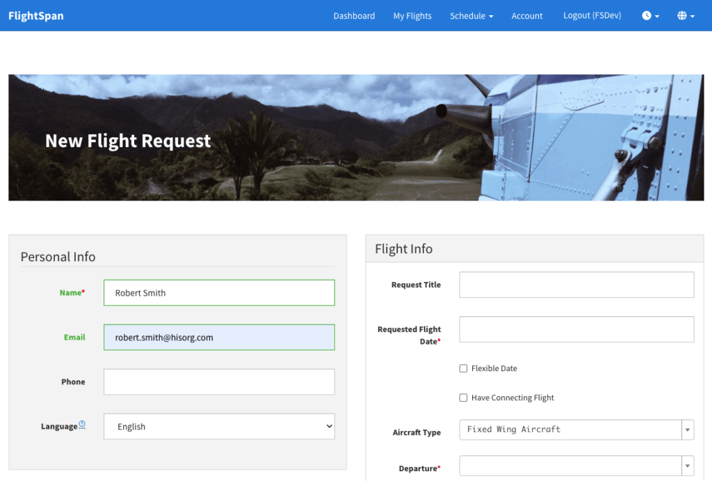Open the Departure dropdown arrow

(x=687, y=466)
